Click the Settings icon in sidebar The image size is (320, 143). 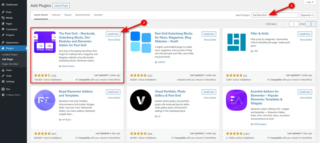tap(3, 82)
